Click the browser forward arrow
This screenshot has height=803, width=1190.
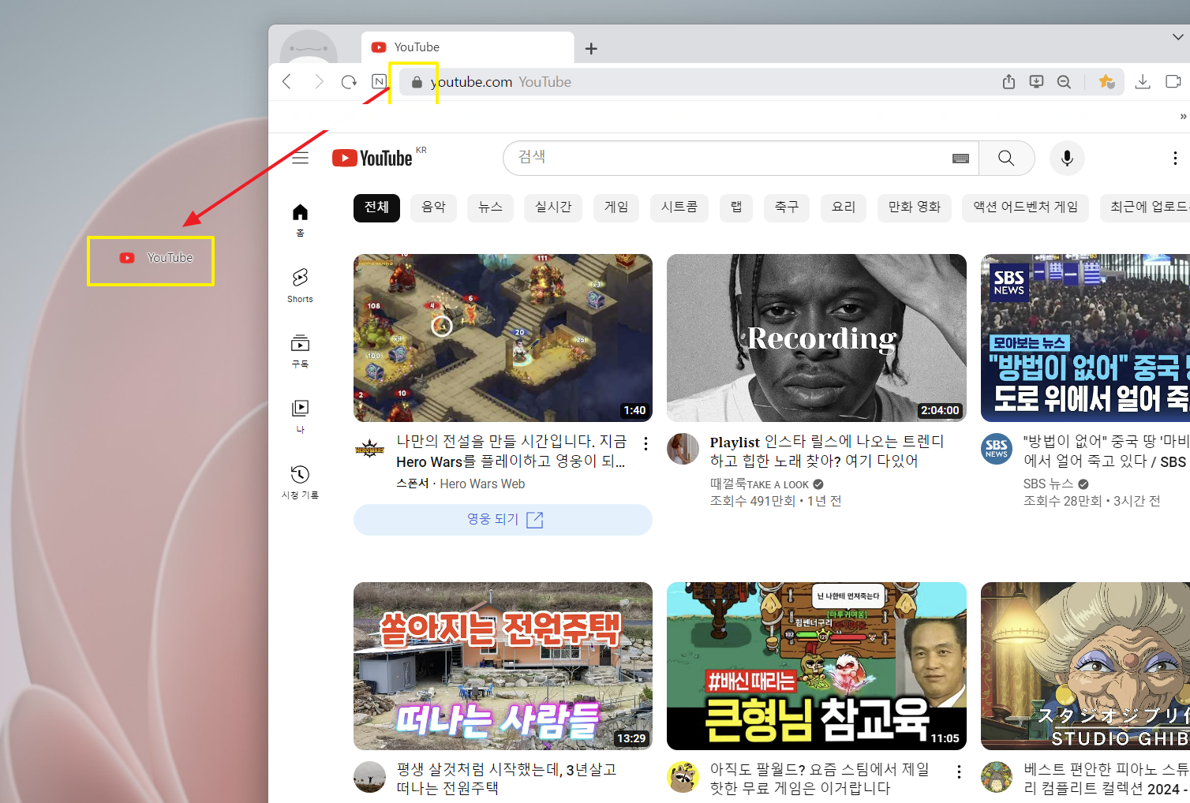coord(318,81)
